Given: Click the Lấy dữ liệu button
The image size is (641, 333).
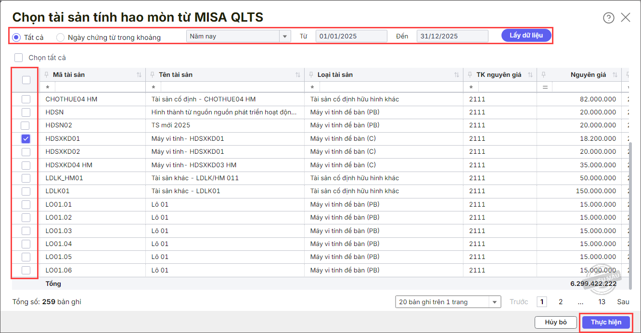Looking at the screenshot, I should (x=526, y=36).
